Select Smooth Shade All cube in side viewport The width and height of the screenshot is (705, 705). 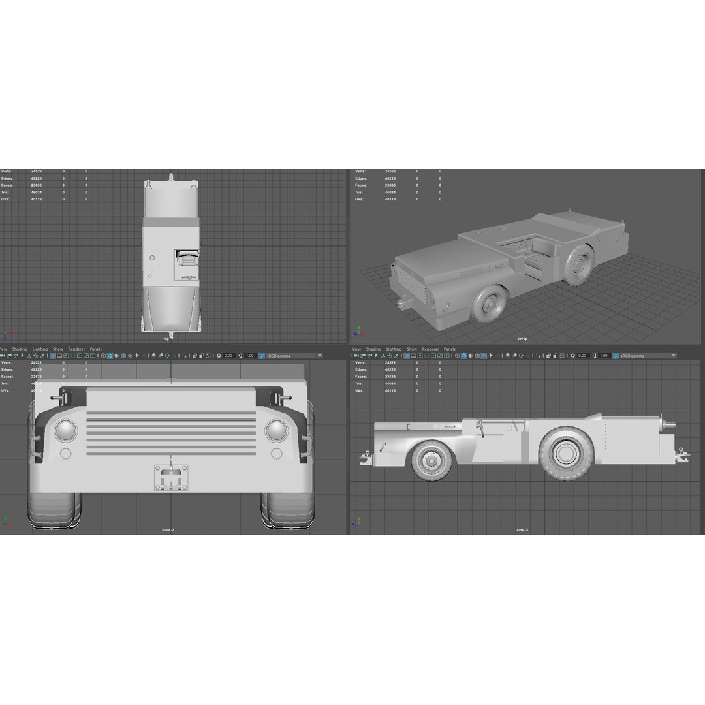[x=464, y=356]
